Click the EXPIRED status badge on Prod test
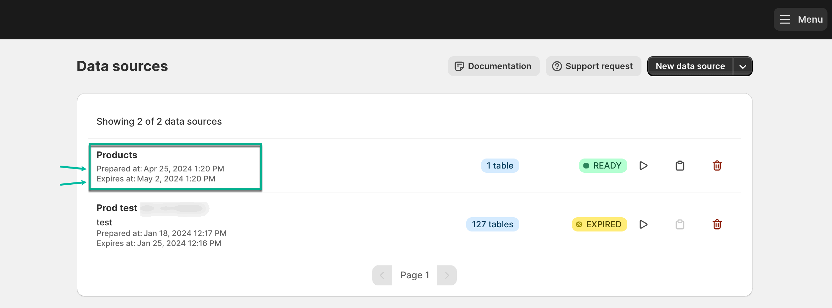Screen dimensions: 832x308 click(599, 224)
